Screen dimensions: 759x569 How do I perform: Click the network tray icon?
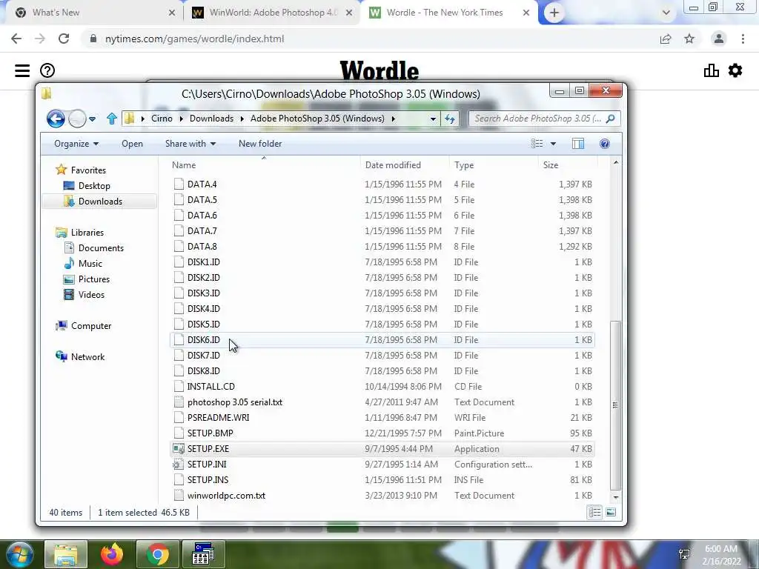684,554
